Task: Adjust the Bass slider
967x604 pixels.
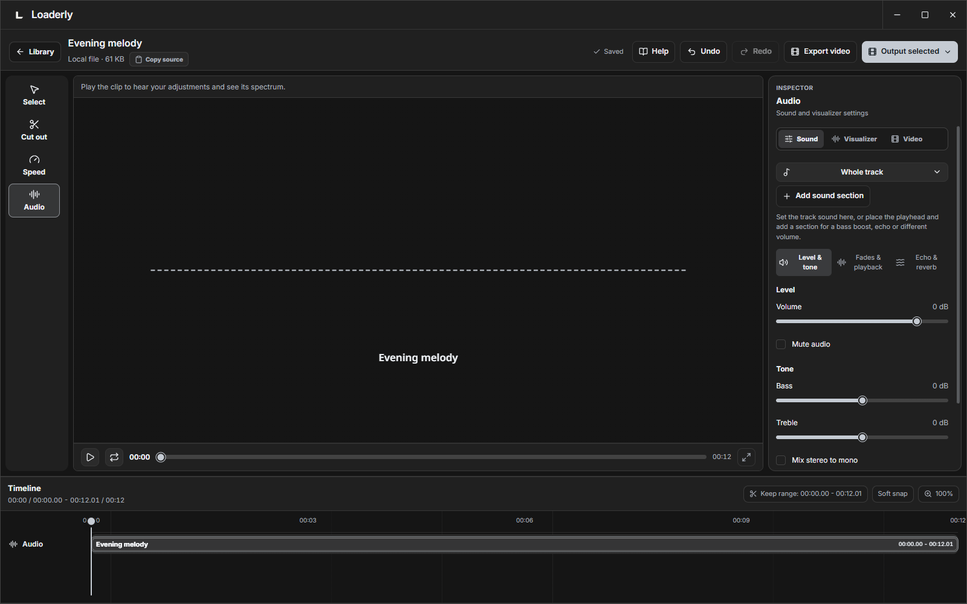Action: [862, 400]
